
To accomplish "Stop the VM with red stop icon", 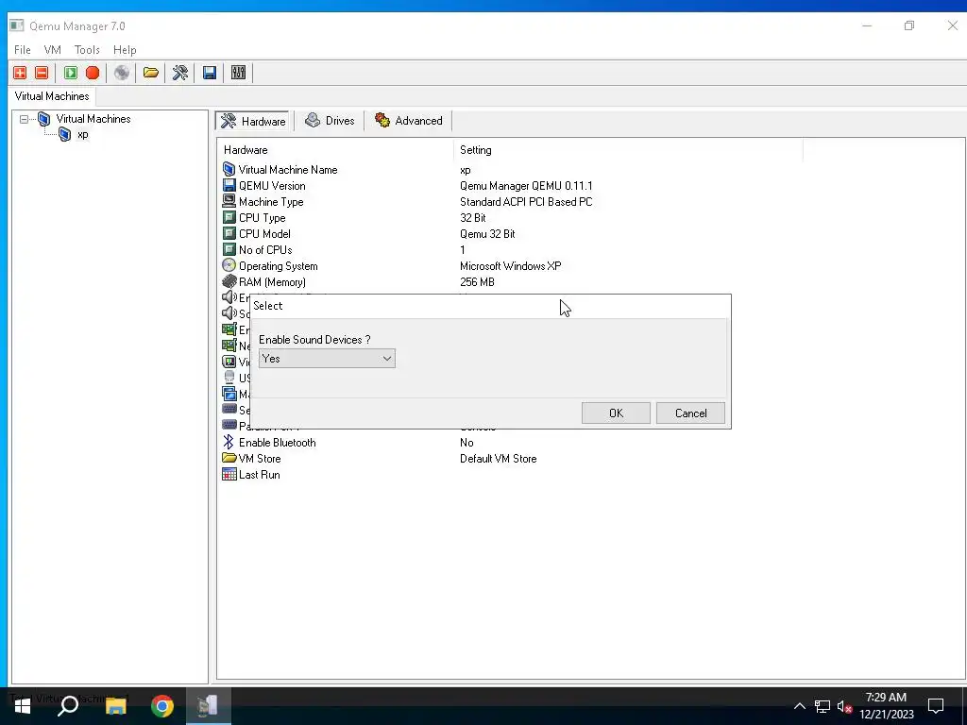I will click(x=93, y=73).
